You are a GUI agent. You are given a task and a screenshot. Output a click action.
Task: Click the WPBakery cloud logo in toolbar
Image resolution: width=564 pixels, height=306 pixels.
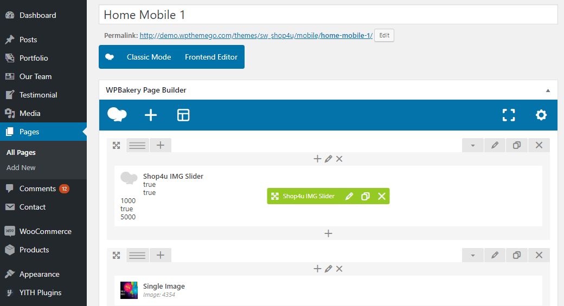tap(117, 115)
